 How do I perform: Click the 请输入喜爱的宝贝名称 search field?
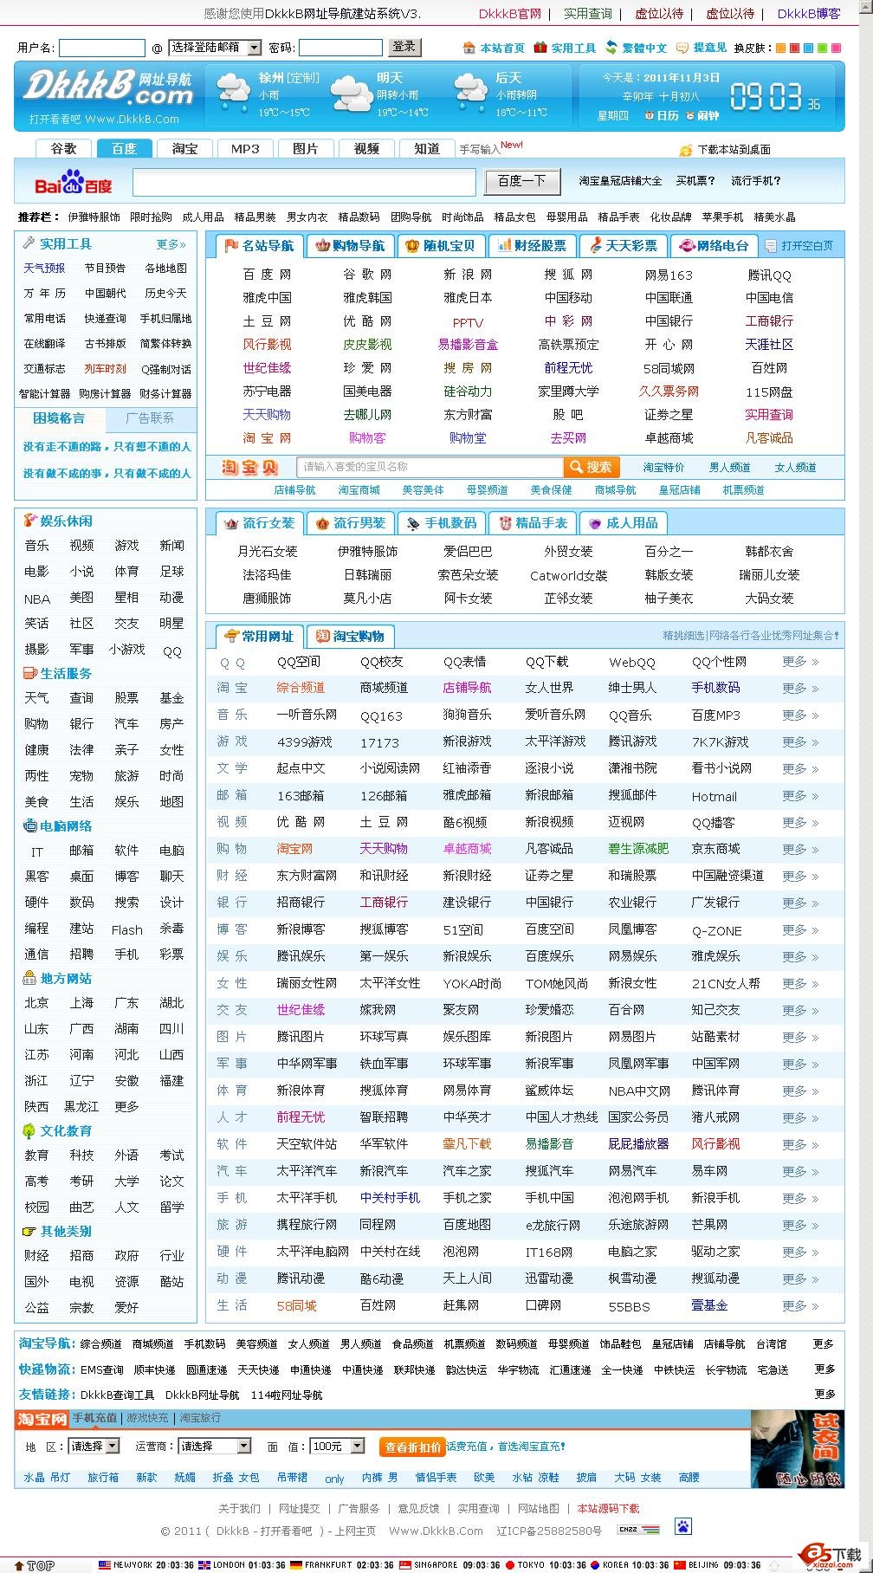[x=430, y=468]
